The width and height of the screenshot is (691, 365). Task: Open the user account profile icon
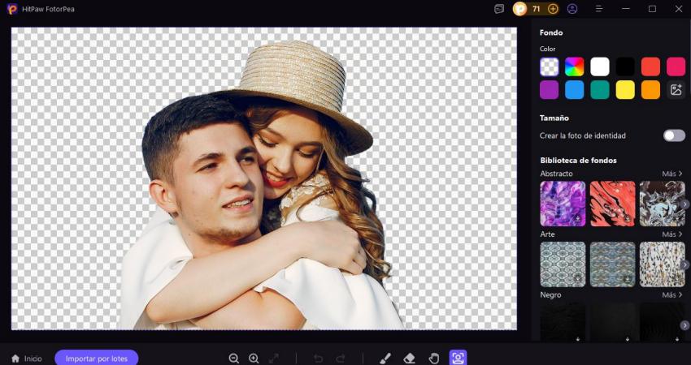[x=572, y=9]
